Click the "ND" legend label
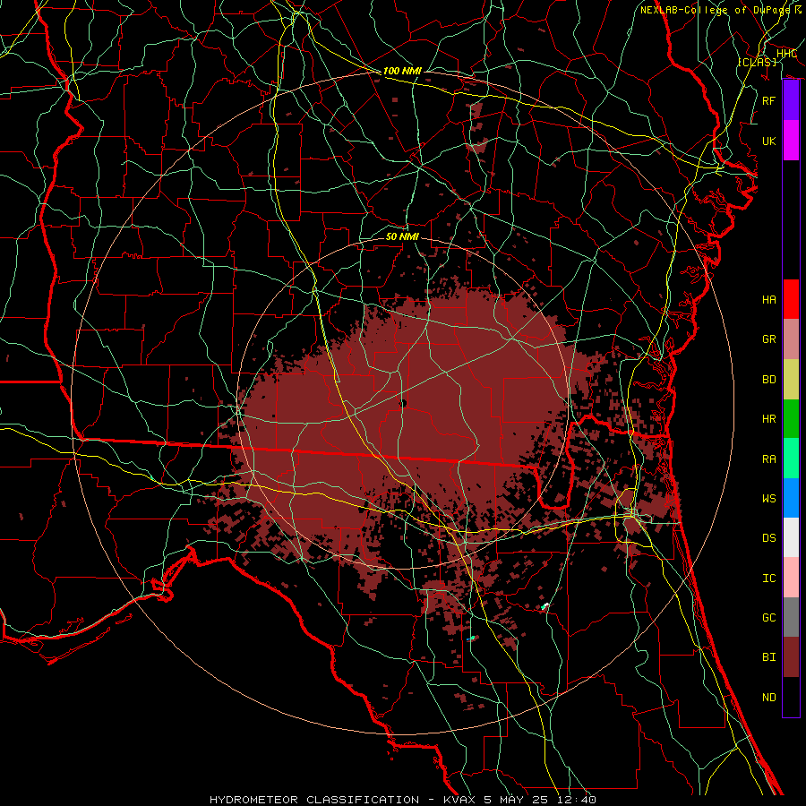 (769, 697)
